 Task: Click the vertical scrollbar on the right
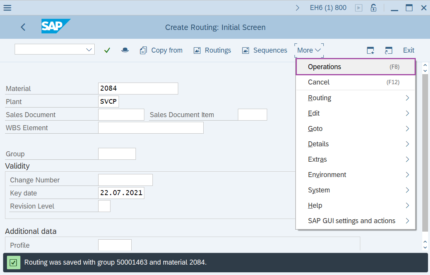[425, 154]
